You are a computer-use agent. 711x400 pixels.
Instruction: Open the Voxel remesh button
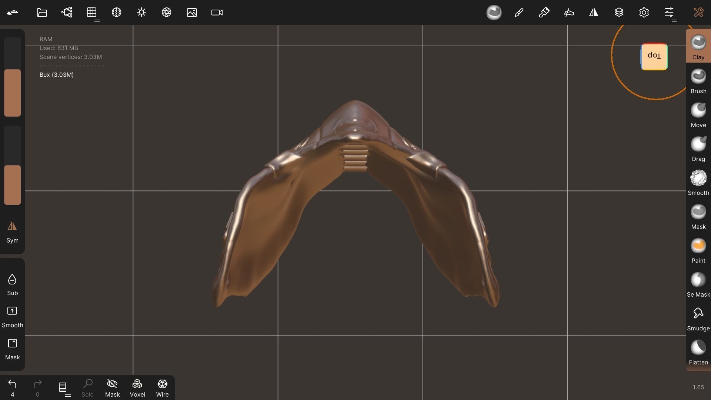tap(137, 388)
